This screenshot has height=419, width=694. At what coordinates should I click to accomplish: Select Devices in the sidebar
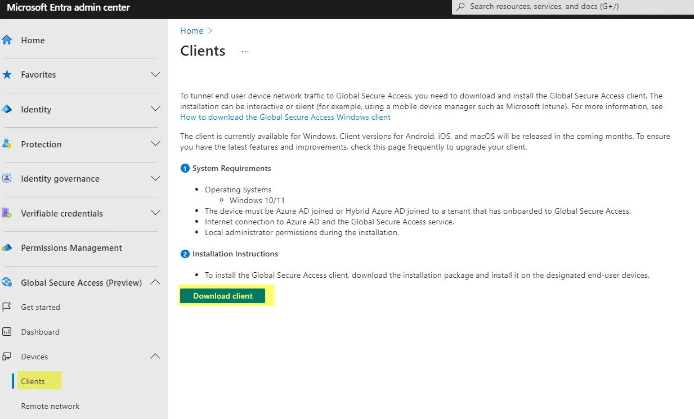click(x=34, y=357)
